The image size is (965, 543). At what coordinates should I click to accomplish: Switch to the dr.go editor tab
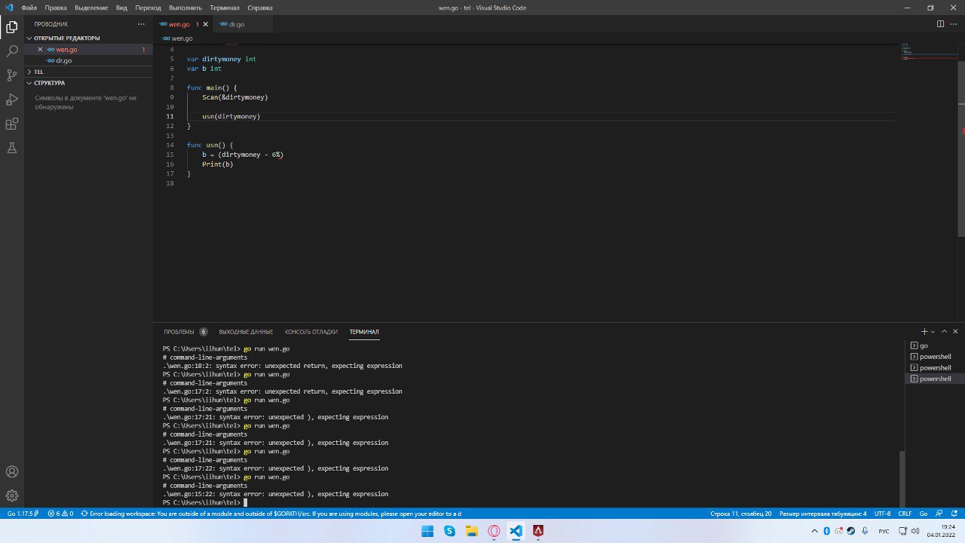232,24
